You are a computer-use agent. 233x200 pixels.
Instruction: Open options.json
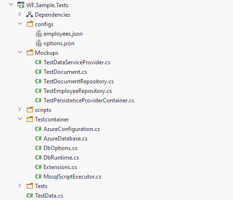[59, 43]
